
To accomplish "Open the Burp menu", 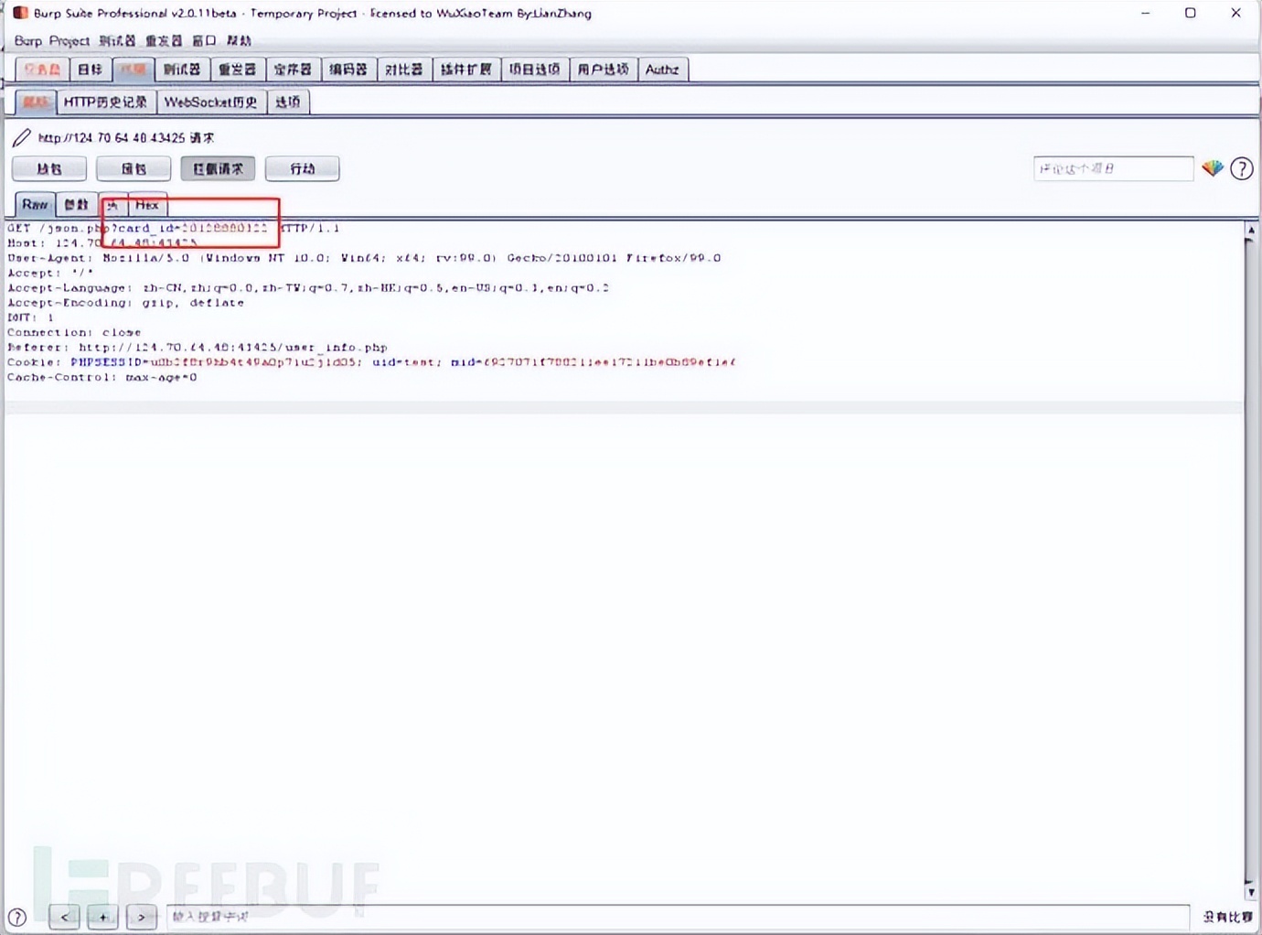I will click(x=24, y=40).
